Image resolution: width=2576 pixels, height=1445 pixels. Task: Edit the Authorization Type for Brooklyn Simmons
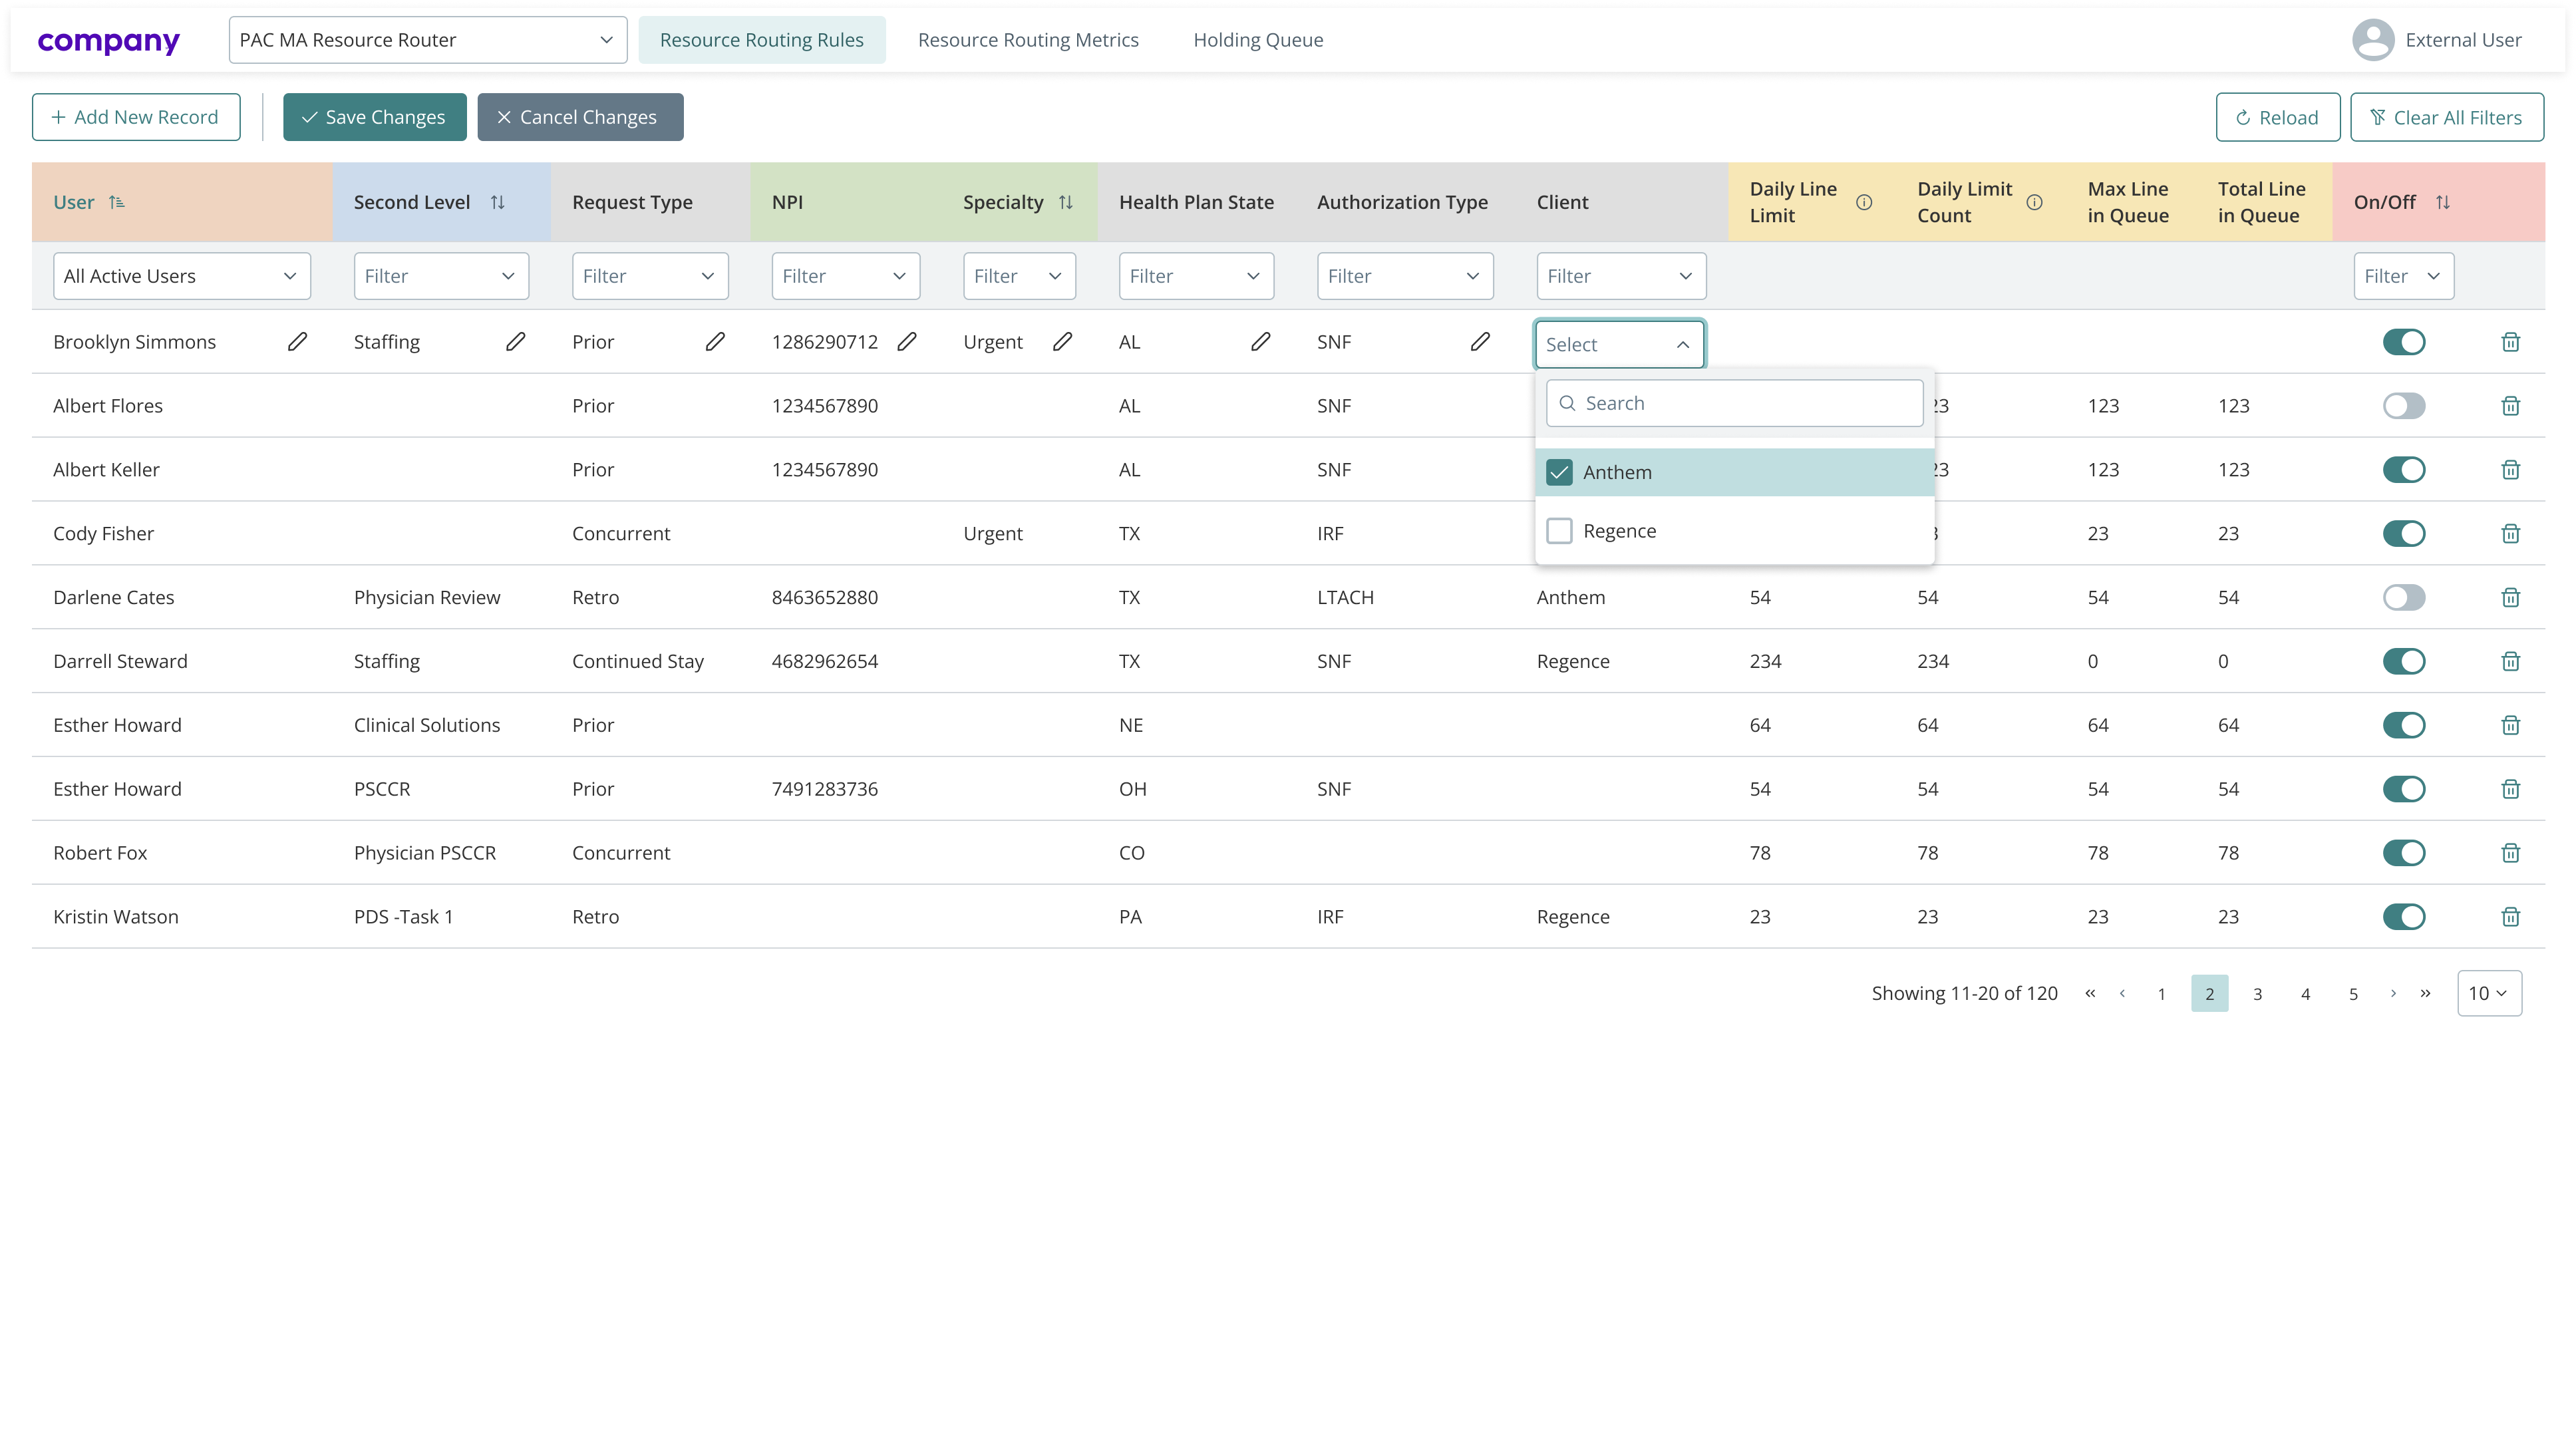tap(1480, 341)
